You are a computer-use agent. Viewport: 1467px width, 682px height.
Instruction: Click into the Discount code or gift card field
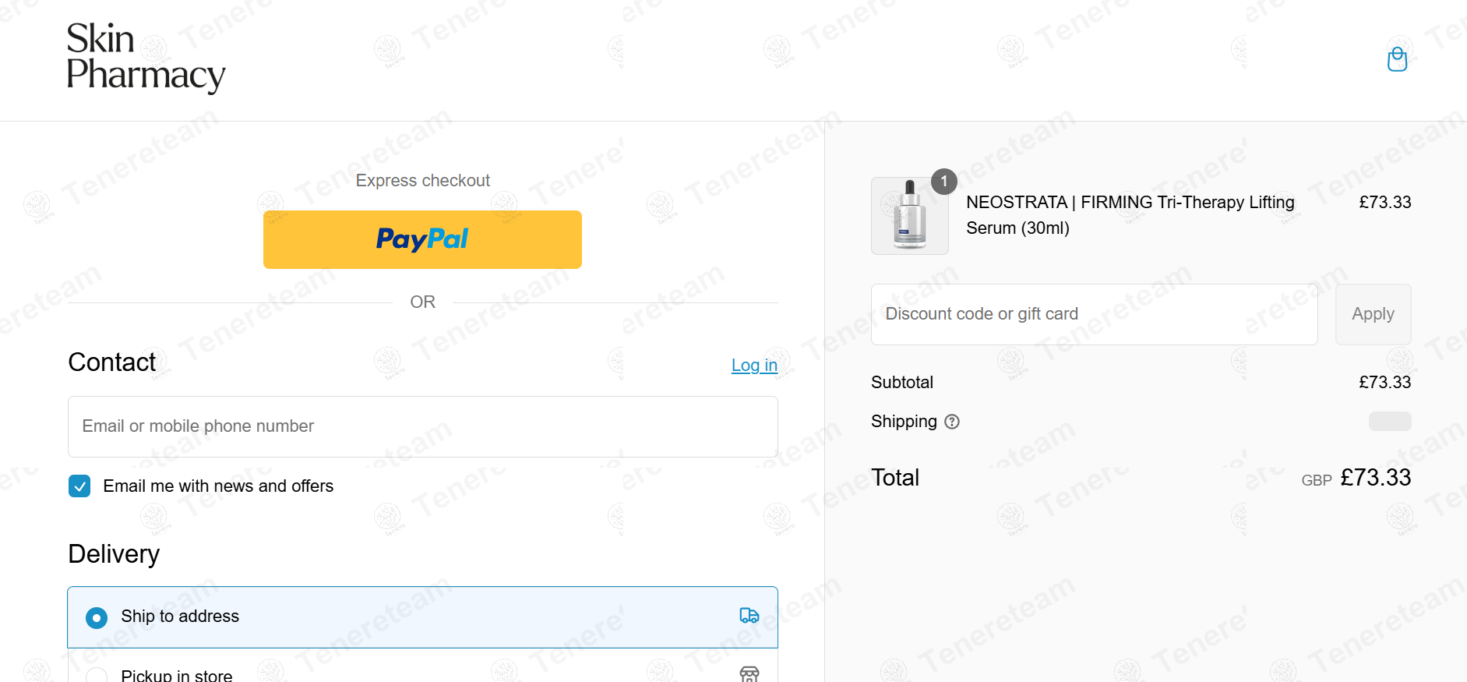click(x=1093, y=314)
